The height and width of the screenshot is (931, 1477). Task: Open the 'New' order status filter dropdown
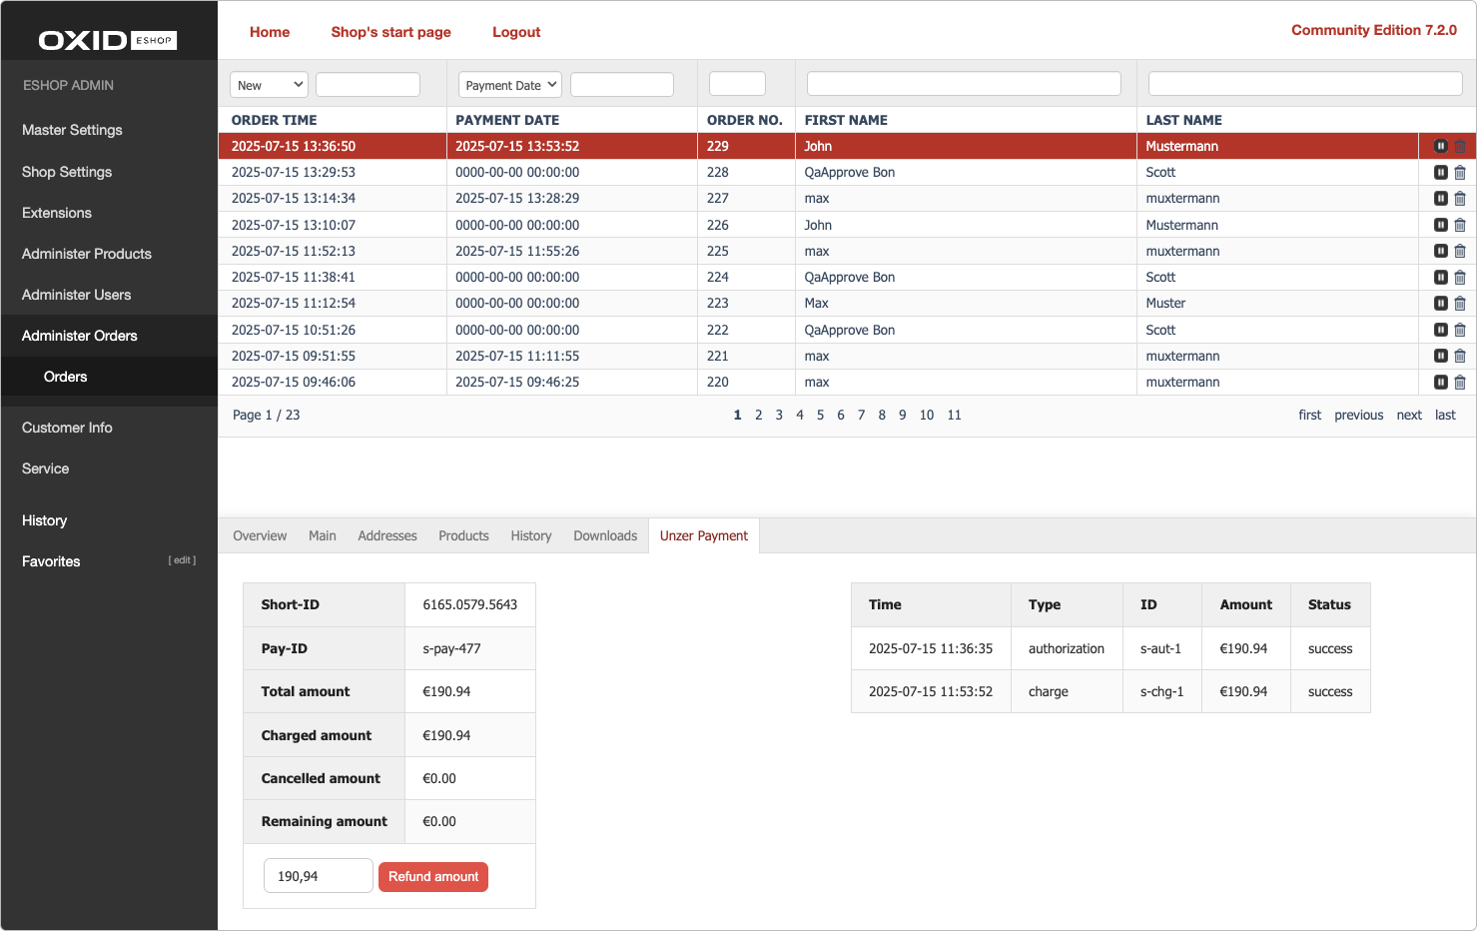point(269,85)
